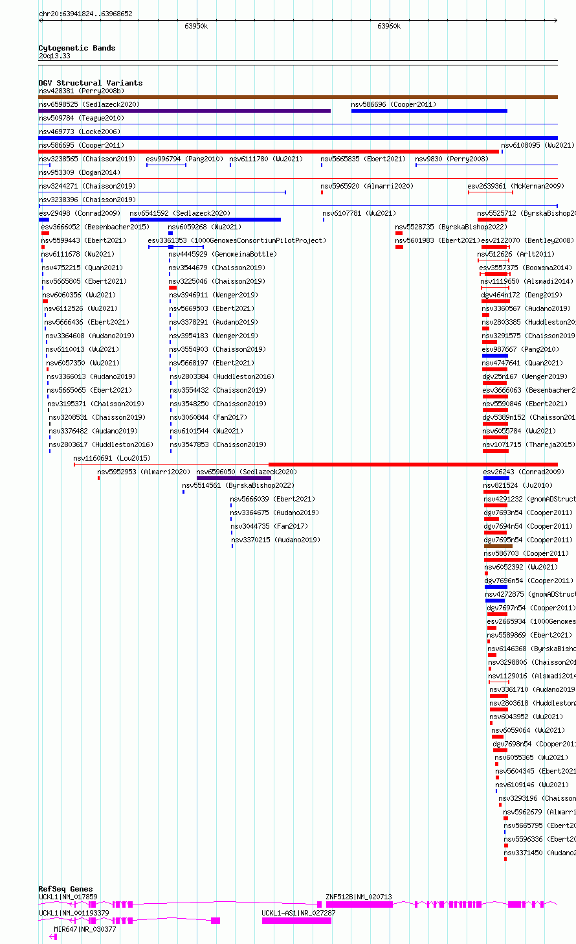Open variant nsv428381 (Perry2008b) label

click(82, 91)
